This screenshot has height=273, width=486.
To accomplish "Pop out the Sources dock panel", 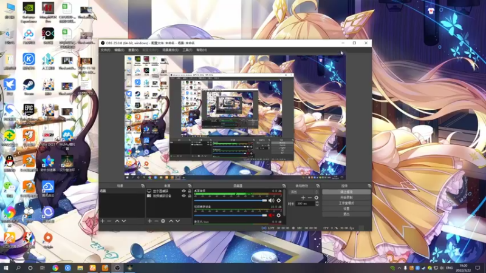I will pyautogui.click(x=190, y=186).
